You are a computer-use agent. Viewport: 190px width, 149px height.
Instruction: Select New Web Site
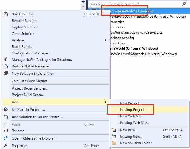(149, 116)
